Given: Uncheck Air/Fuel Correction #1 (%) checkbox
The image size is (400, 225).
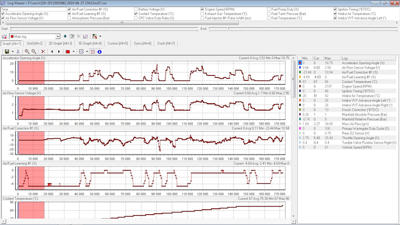Looking at the screenshot, I should 69,9.
